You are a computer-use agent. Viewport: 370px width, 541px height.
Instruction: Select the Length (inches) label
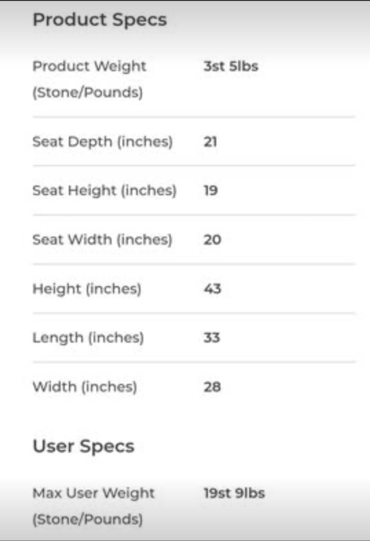pos(88,338)
